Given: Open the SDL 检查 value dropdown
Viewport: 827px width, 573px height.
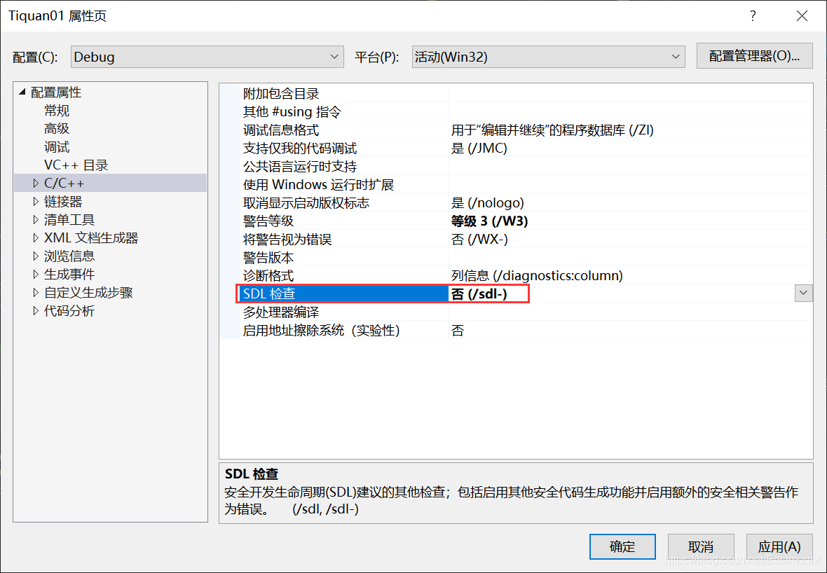Looking at the screenshot, I should [803, 294].
